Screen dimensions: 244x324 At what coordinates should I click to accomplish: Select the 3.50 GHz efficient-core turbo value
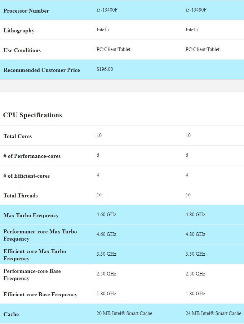[x=196, y=254]
